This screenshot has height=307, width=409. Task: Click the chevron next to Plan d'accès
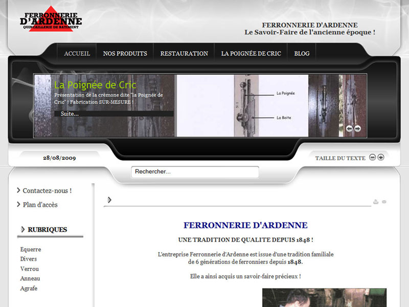(x=18, y=204)
